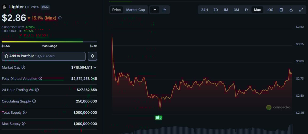Click the 0.0009041 ETH value
Screen dimensions: 308x134
click(x=12, y=31)
